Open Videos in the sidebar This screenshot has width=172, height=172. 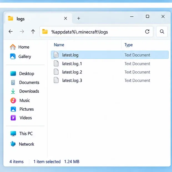(x=21, y=118)
